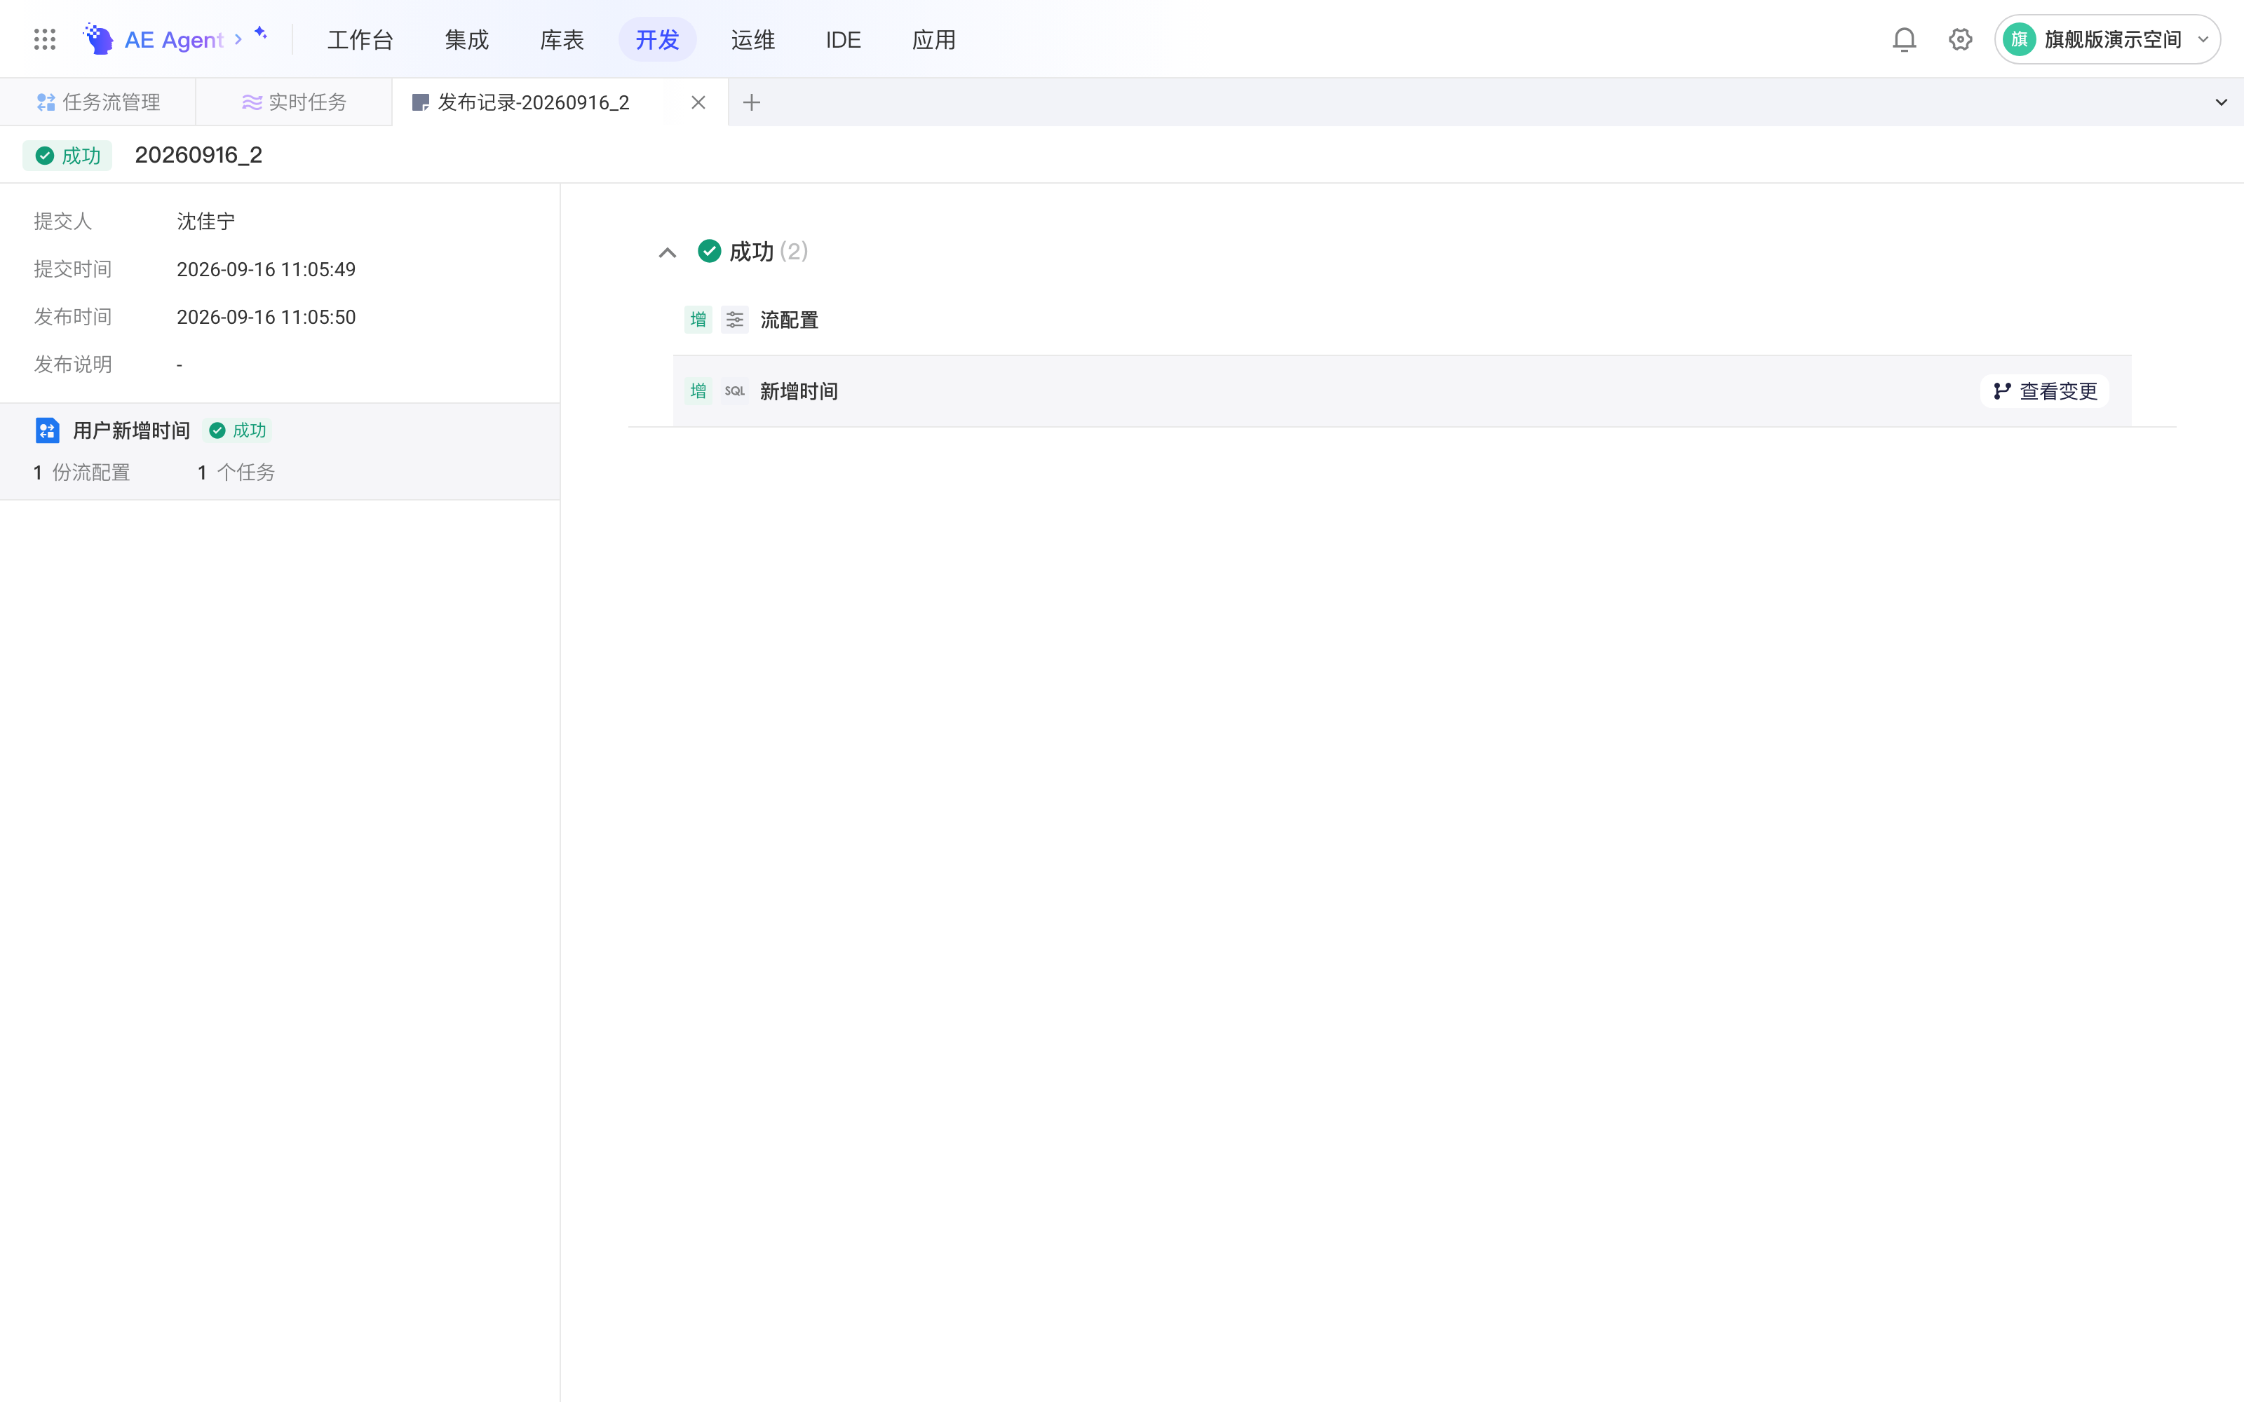The width and height of the screenshot is (2244, 1402).
Task: Select the 用户新增时间 list item
Action: click(279, 451)
